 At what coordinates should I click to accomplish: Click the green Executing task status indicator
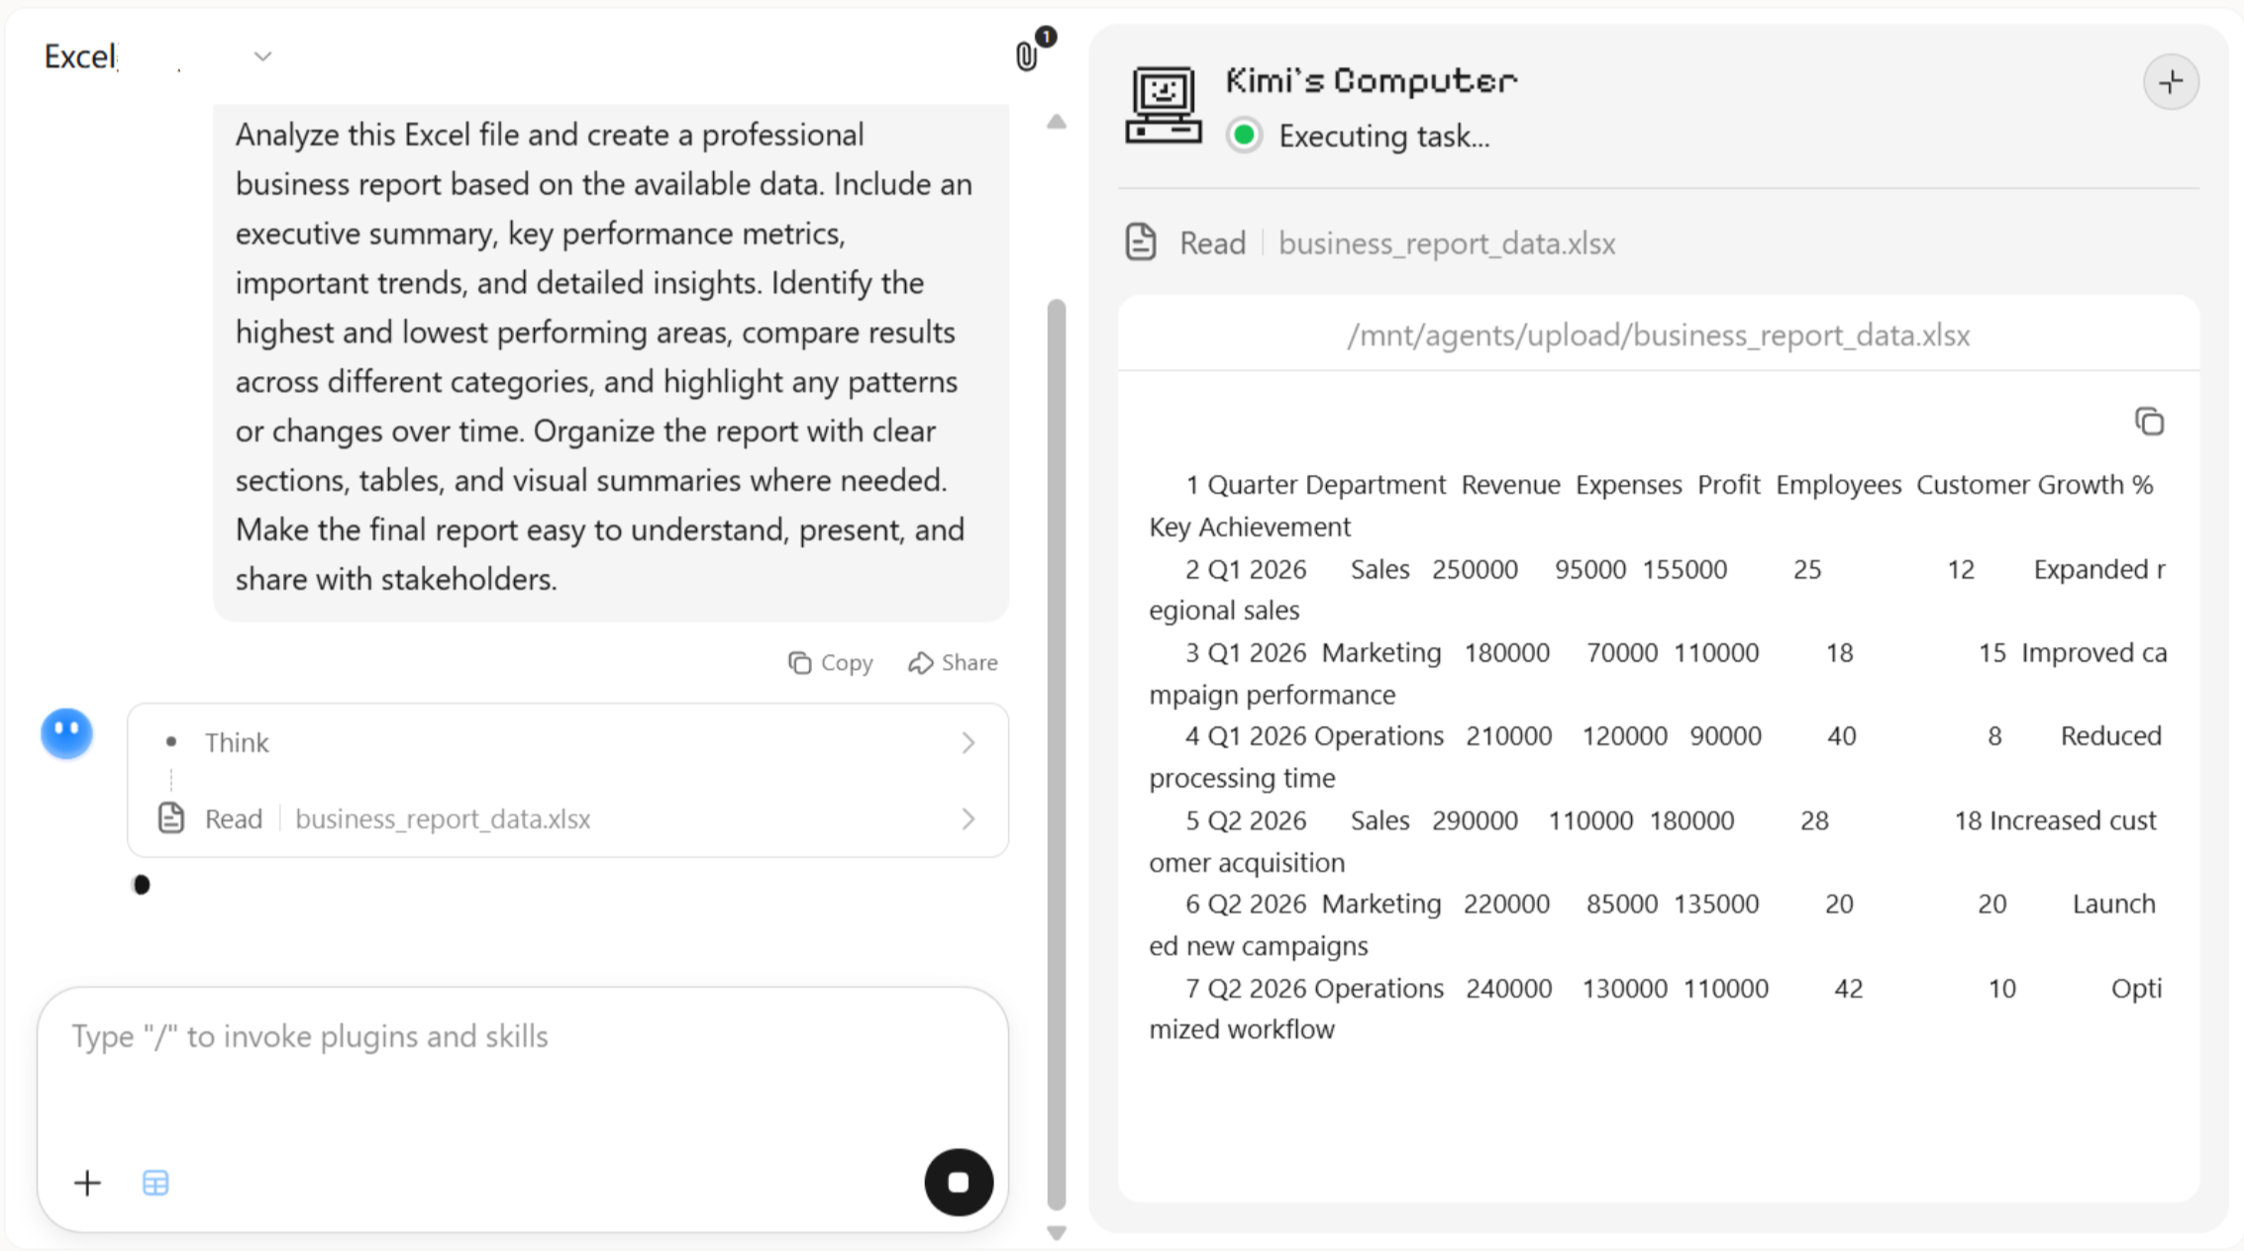(1245, 136)
